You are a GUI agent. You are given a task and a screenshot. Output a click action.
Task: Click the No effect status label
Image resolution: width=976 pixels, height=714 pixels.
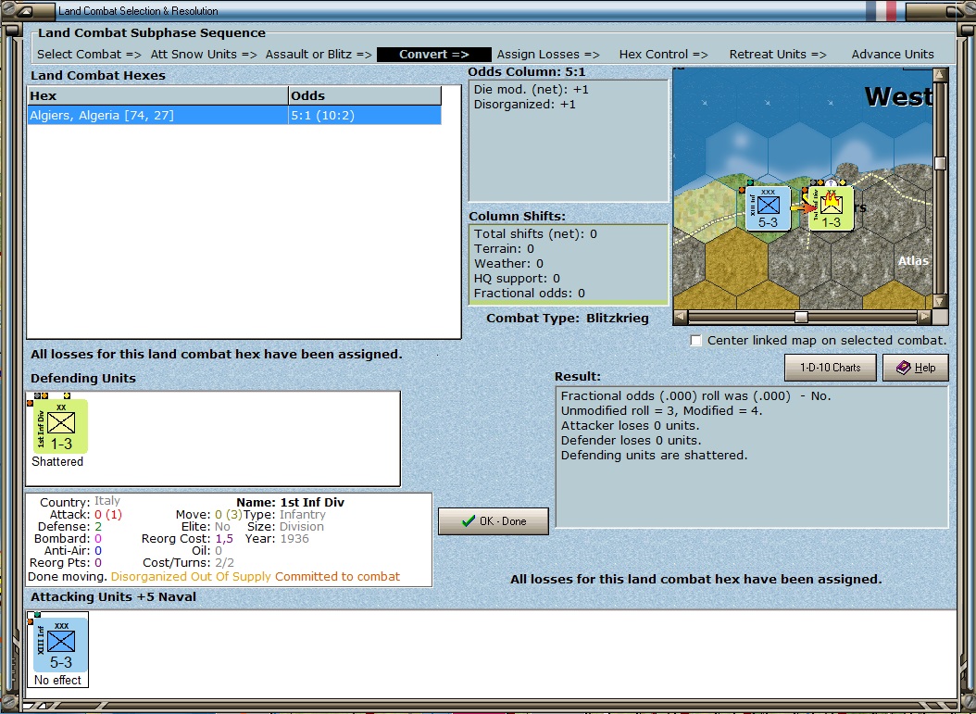click(58, 680)
